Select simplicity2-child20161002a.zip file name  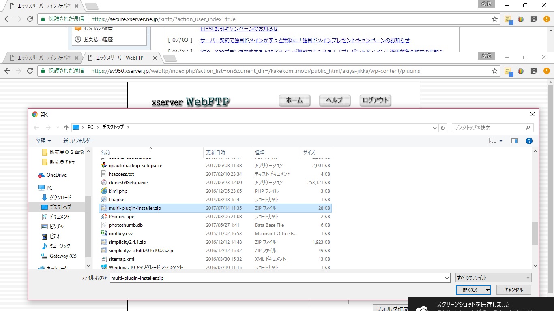click(x=141, y=251)
